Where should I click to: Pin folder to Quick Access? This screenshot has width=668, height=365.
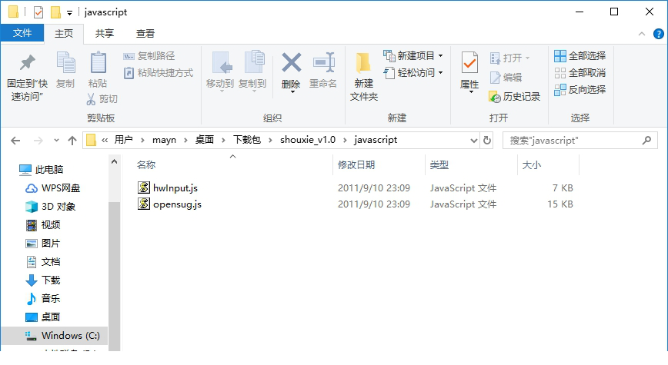pos(27,77)
